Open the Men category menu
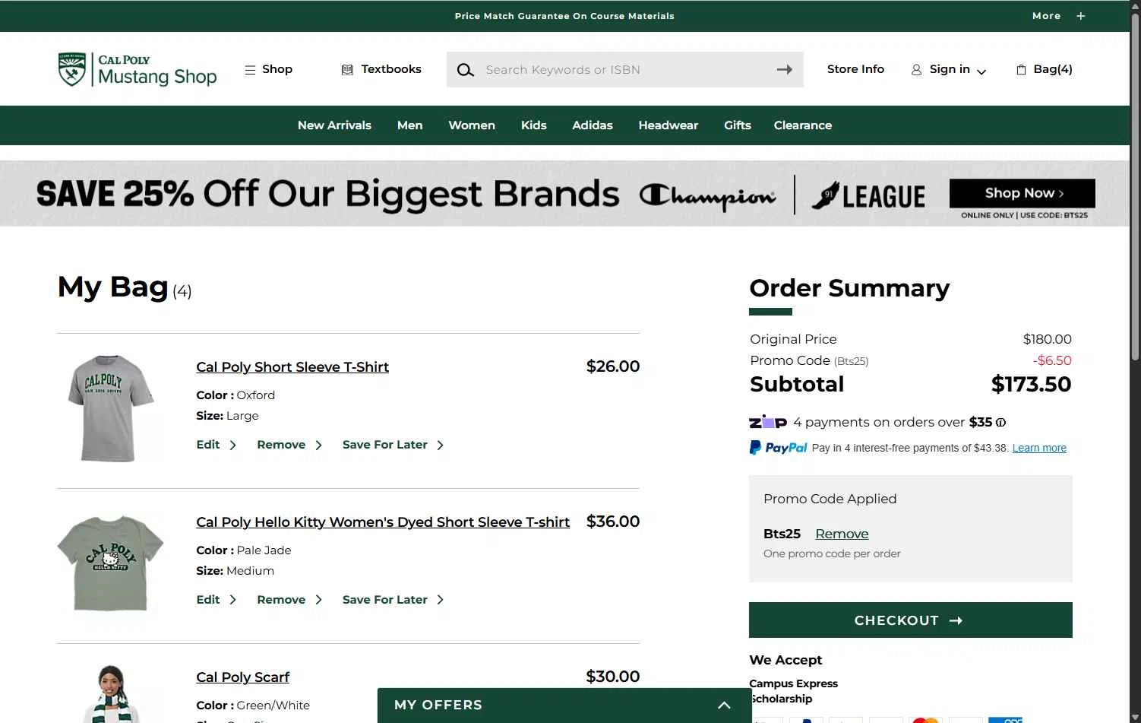1141x723 pixels. tap(409, 125)
